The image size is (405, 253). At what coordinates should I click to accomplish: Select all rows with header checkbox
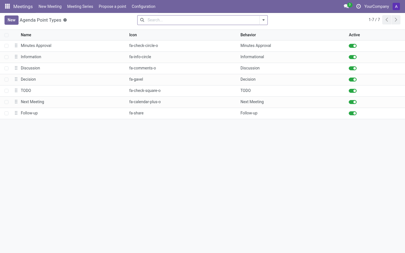coord(6,35)
